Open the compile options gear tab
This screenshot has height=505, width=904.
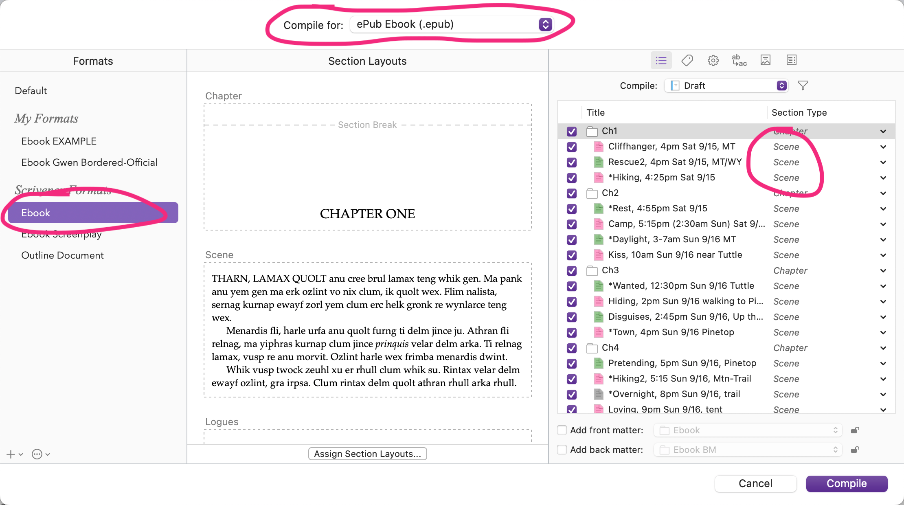[713, 61]
